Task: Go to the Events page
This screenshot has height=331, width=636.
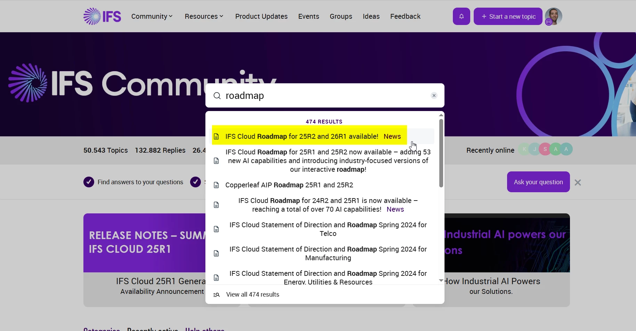Action: pos(309,16)
